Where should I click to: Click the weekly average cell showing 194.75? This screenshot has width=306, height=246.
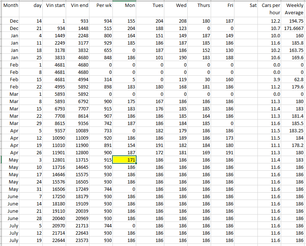coord(294,21)
